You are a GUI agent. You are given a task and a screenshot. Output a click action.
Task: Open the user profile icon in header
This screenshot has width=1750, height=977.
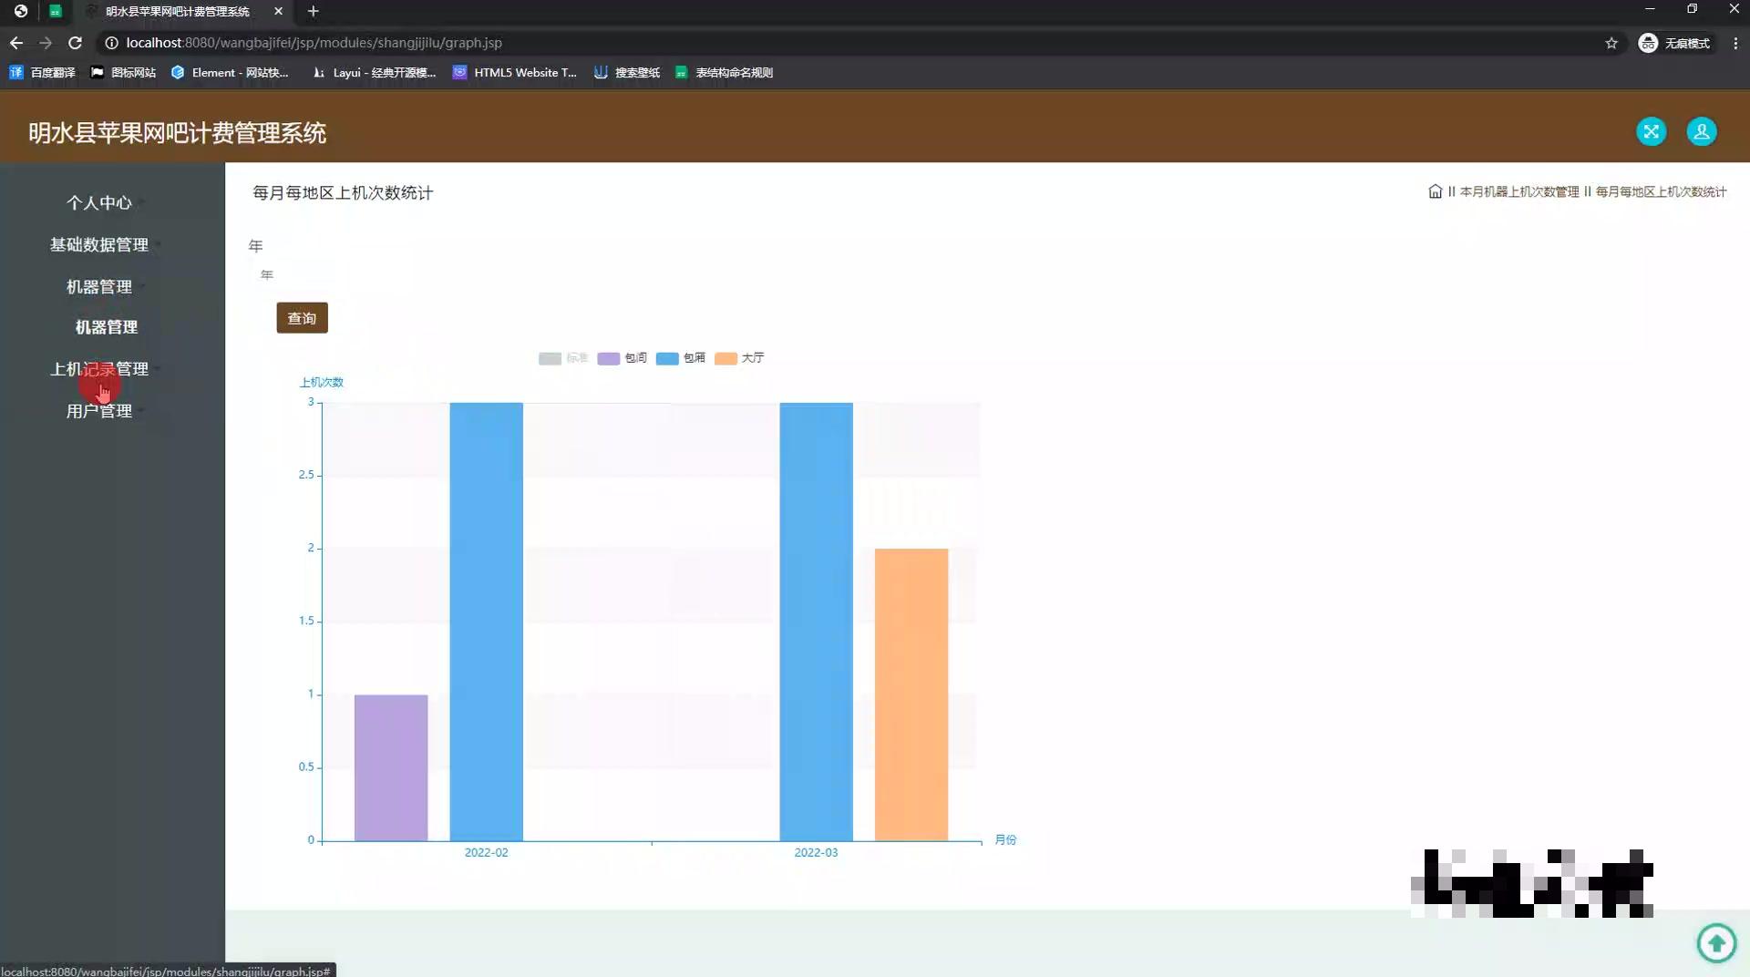click(x=1701, y=132)
